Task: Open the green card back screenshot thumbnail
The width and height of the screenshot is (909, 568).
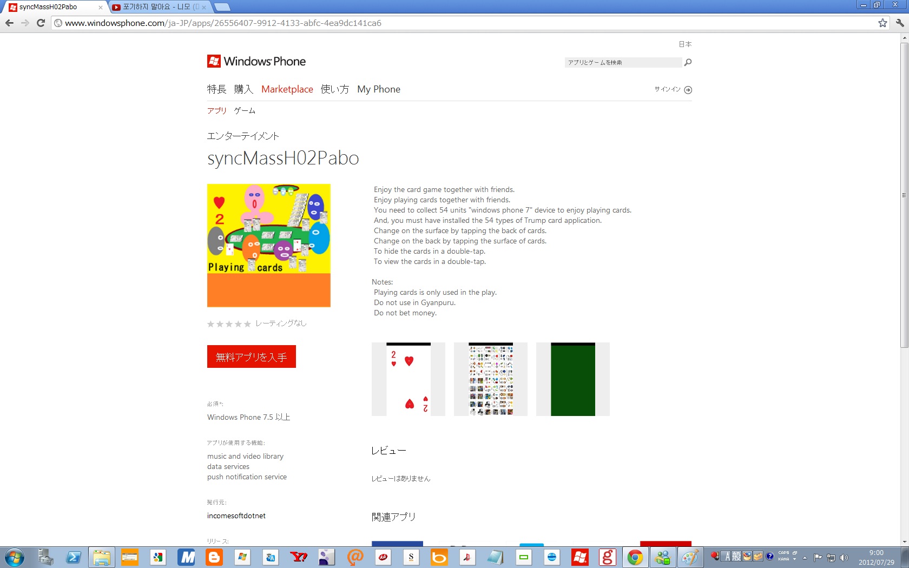Action: point(573,379)
